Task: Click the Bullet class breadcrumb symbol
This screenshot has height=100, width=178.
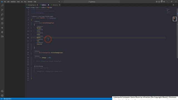Action: click(51, 7)
